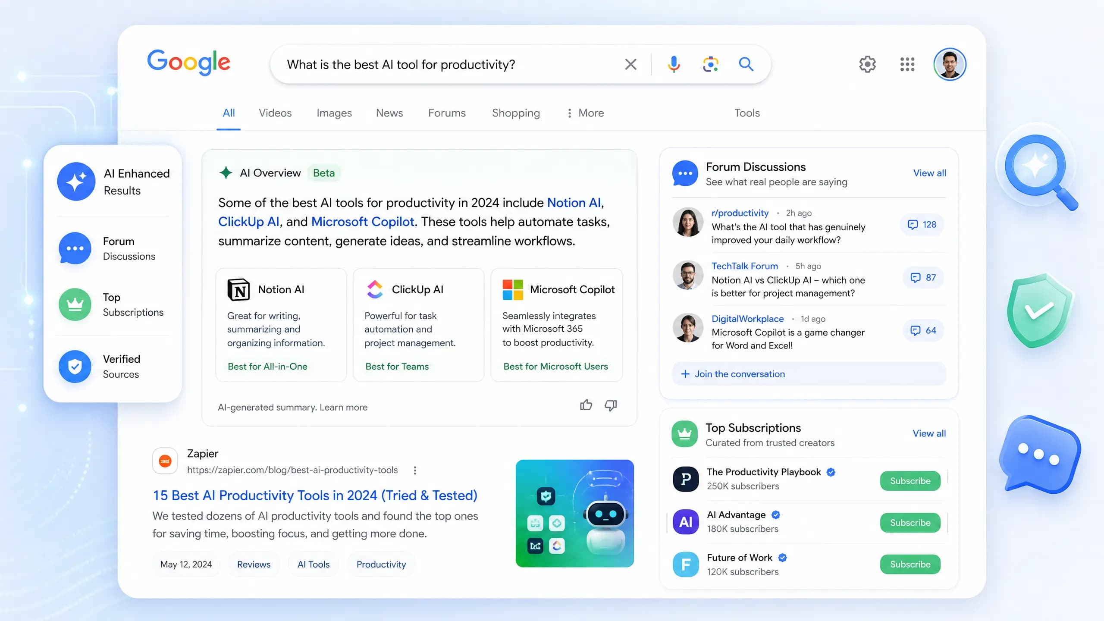Select the All tab
1104x621 pixels.
[229, 113]
